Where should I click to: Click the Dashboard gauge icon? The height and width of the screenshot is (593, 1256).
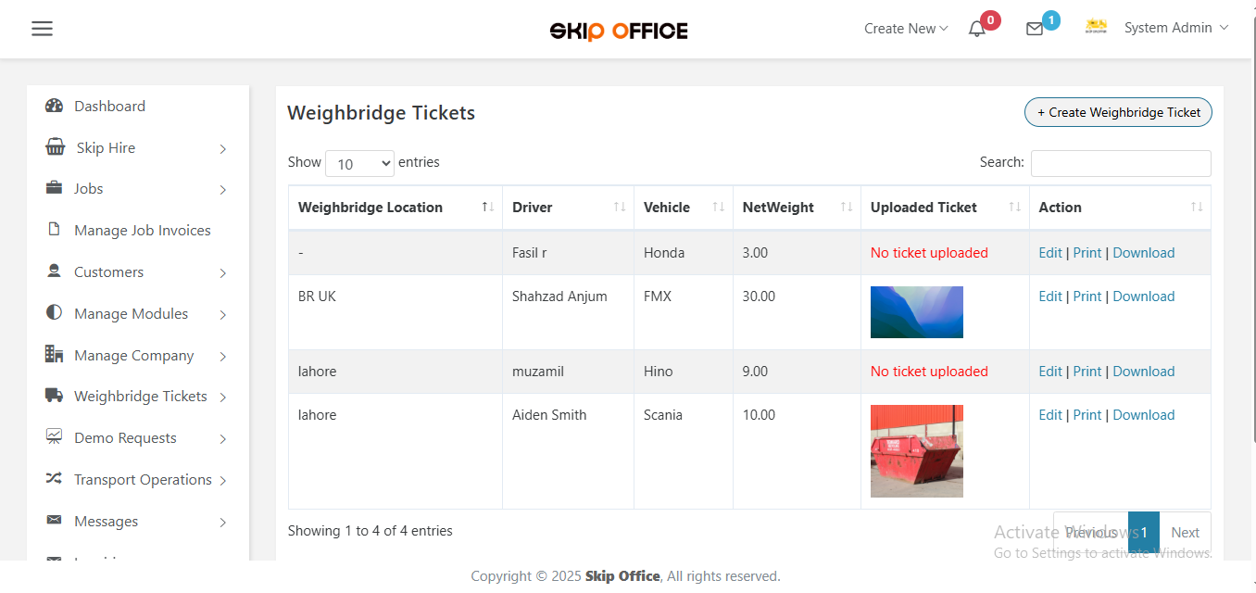[54, 106]
